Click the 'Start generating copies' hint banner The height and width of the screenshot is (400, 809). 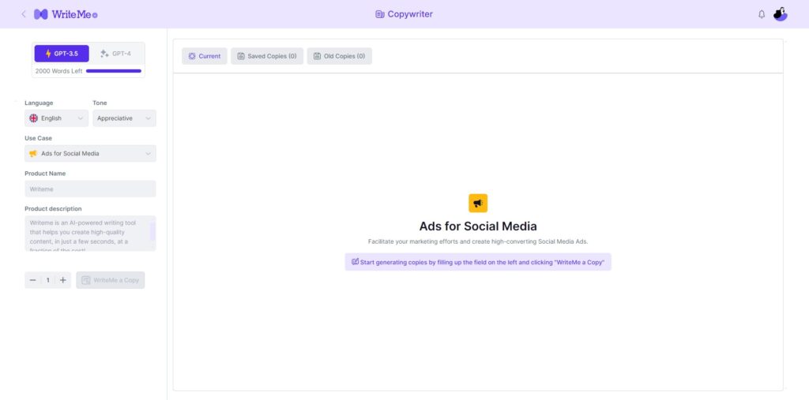click(x=478, y=262)
